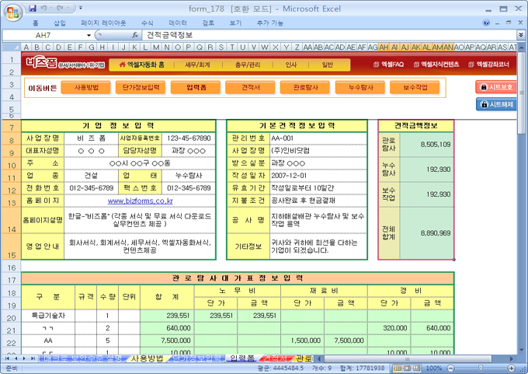The width and height of the screenshot is (528, 374).
Task: Click the Save icon in quick access toolbar
Action: pos(33,8)
